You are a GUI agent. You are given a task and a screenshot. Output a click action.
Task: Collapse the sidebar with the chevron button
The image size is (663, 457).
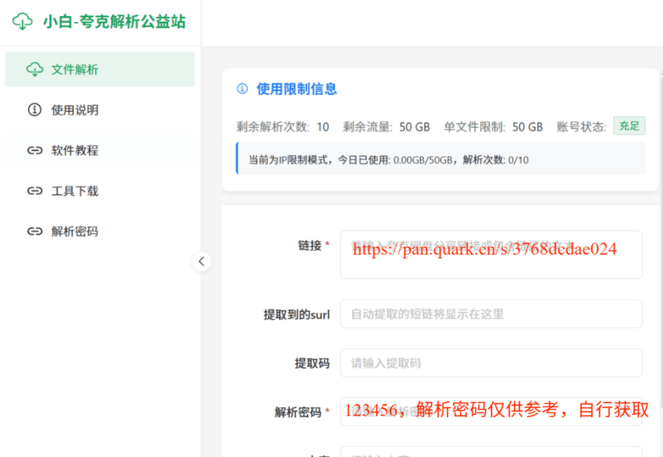click(202, 261)
